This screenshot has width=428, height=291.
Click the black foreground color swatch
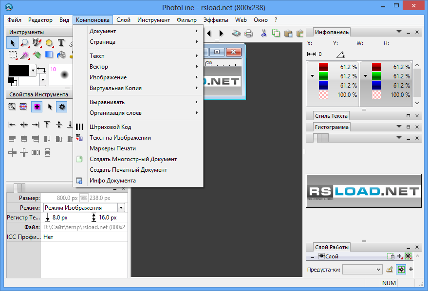tap(19, 70)
